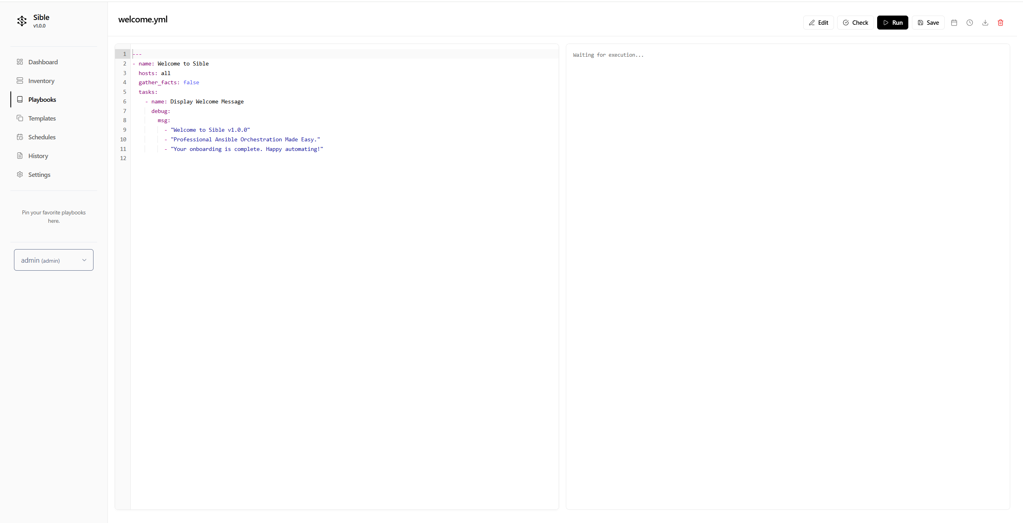Image resolution: width=1023 pixels, height=523 pixels.
Task: Click the Dashboard grid icon
Action: (x=20, y=62)
